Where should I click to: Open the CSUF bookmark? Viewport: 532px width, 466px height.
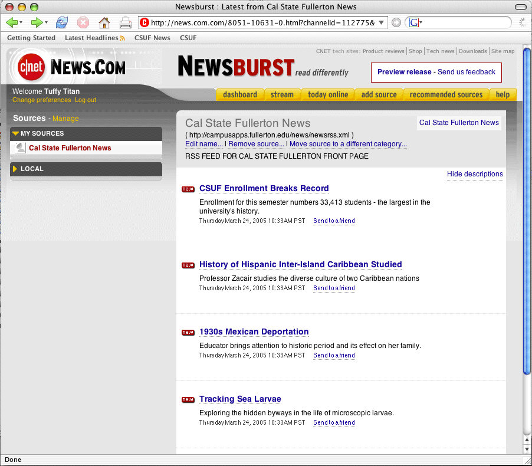[x=188, y=38]
